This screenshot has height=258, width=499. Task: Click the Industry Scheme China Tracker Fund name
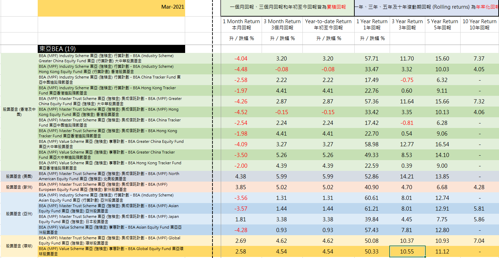coord(111,80)
